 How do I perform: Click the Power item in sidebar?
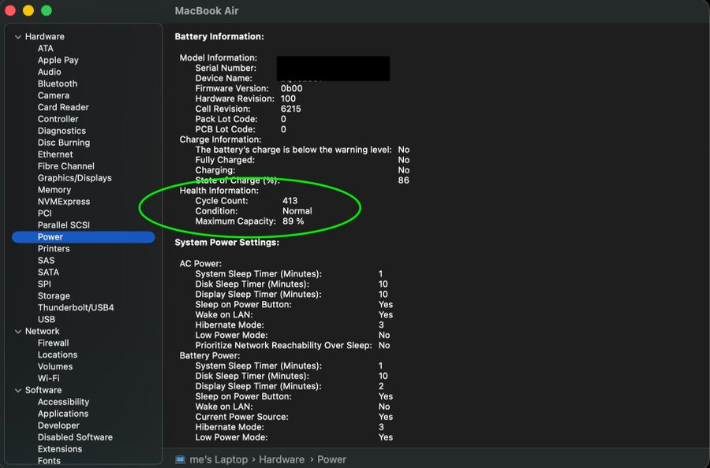click(50, 237)
